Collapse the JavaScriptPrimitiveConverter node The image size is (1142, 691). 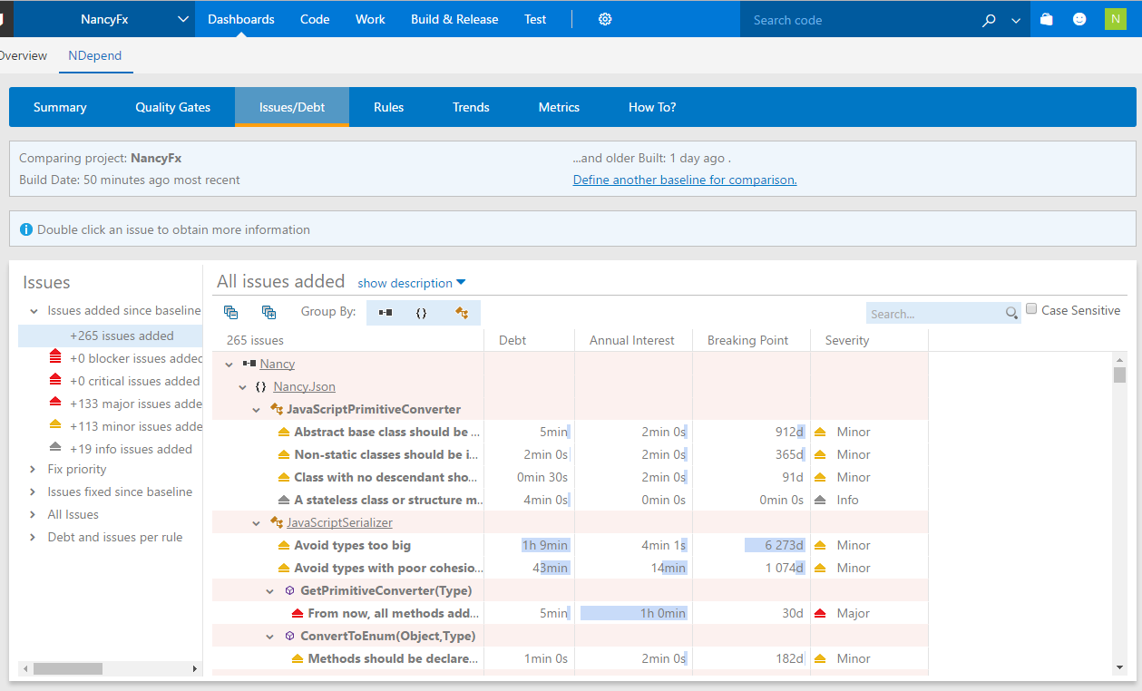[256, 409]
